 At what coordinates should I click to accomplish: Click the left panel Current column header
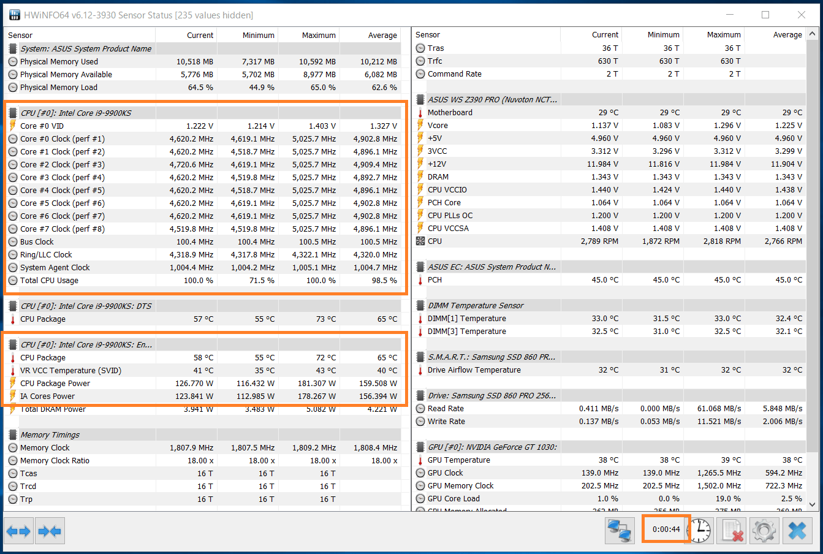[186, 35]
